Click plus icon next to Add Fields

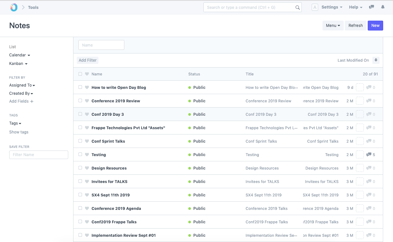(x=32, y=101)
